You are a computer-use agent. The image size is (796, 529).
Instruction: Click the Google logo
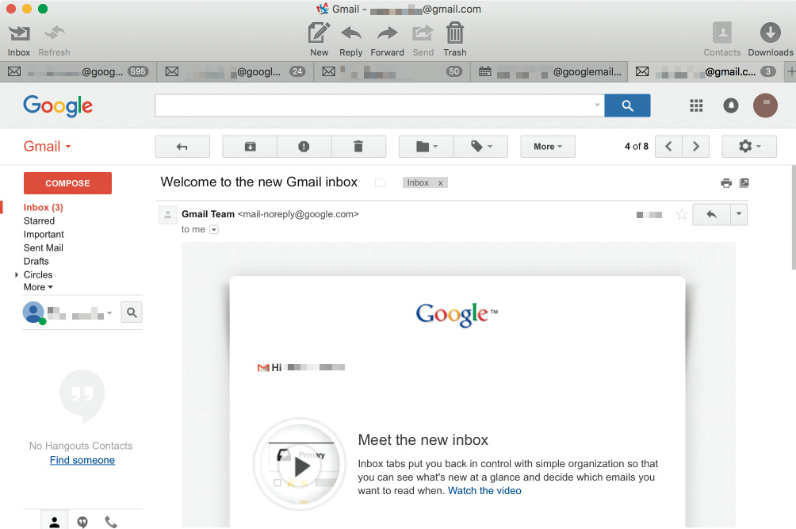pos(58,105)
